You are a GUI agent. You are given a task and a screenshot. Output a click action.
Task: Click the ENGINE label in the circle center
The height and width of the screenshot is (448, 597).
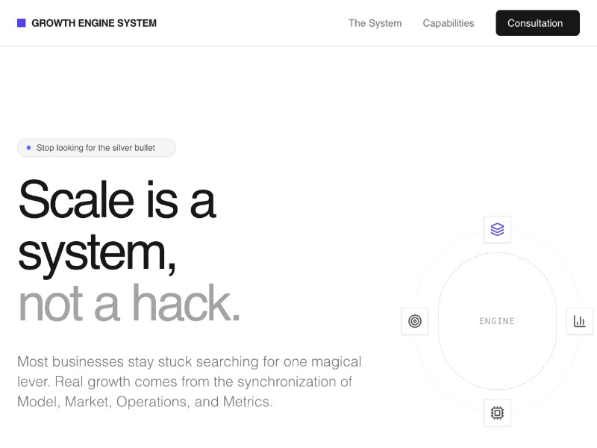(x=497, y=321)
